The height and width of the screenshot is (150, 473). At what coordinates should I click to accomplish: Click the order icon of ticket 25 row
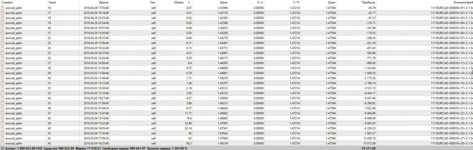3,53
